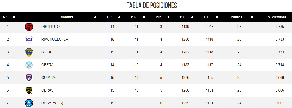Click the % Victorias column header

(x=277, y=17)
